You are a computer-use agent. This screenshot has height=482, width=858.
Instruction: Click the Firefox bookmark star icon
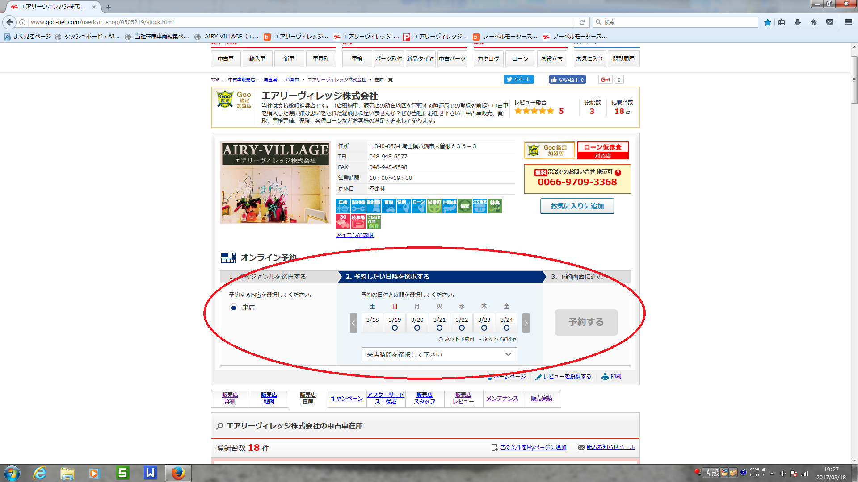tap(768, 22)
